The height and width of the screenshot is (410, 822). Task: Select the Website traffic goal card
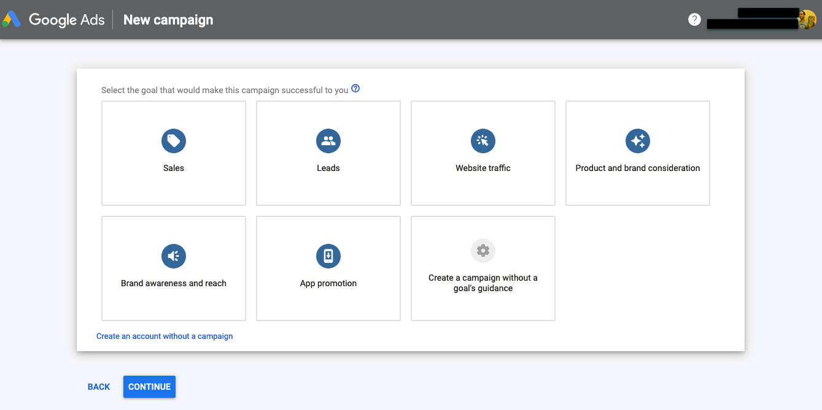coord(483,153)
